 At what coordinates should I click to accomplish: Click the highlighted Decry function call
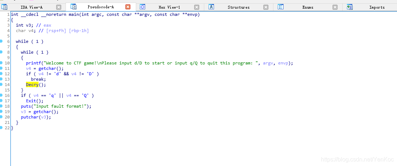(x=32, y=85)
